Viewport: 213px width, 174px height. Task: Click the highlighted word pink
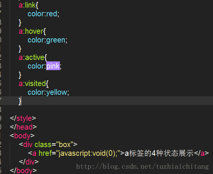click(x=53, y=66)
